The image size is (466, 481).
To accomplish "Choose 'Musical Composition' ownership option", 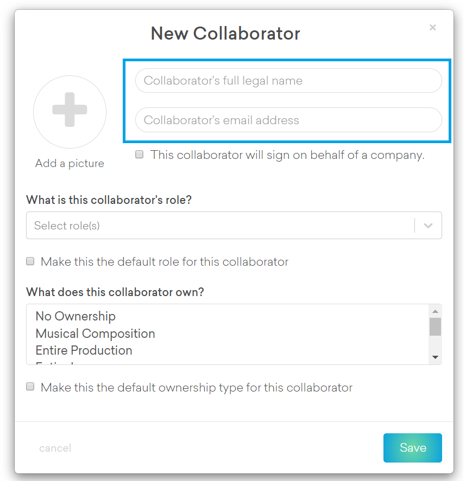I will pos(95,334).
